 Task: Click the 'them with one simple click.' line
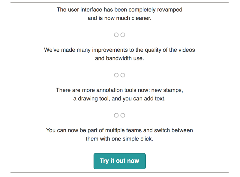(119, 139)
